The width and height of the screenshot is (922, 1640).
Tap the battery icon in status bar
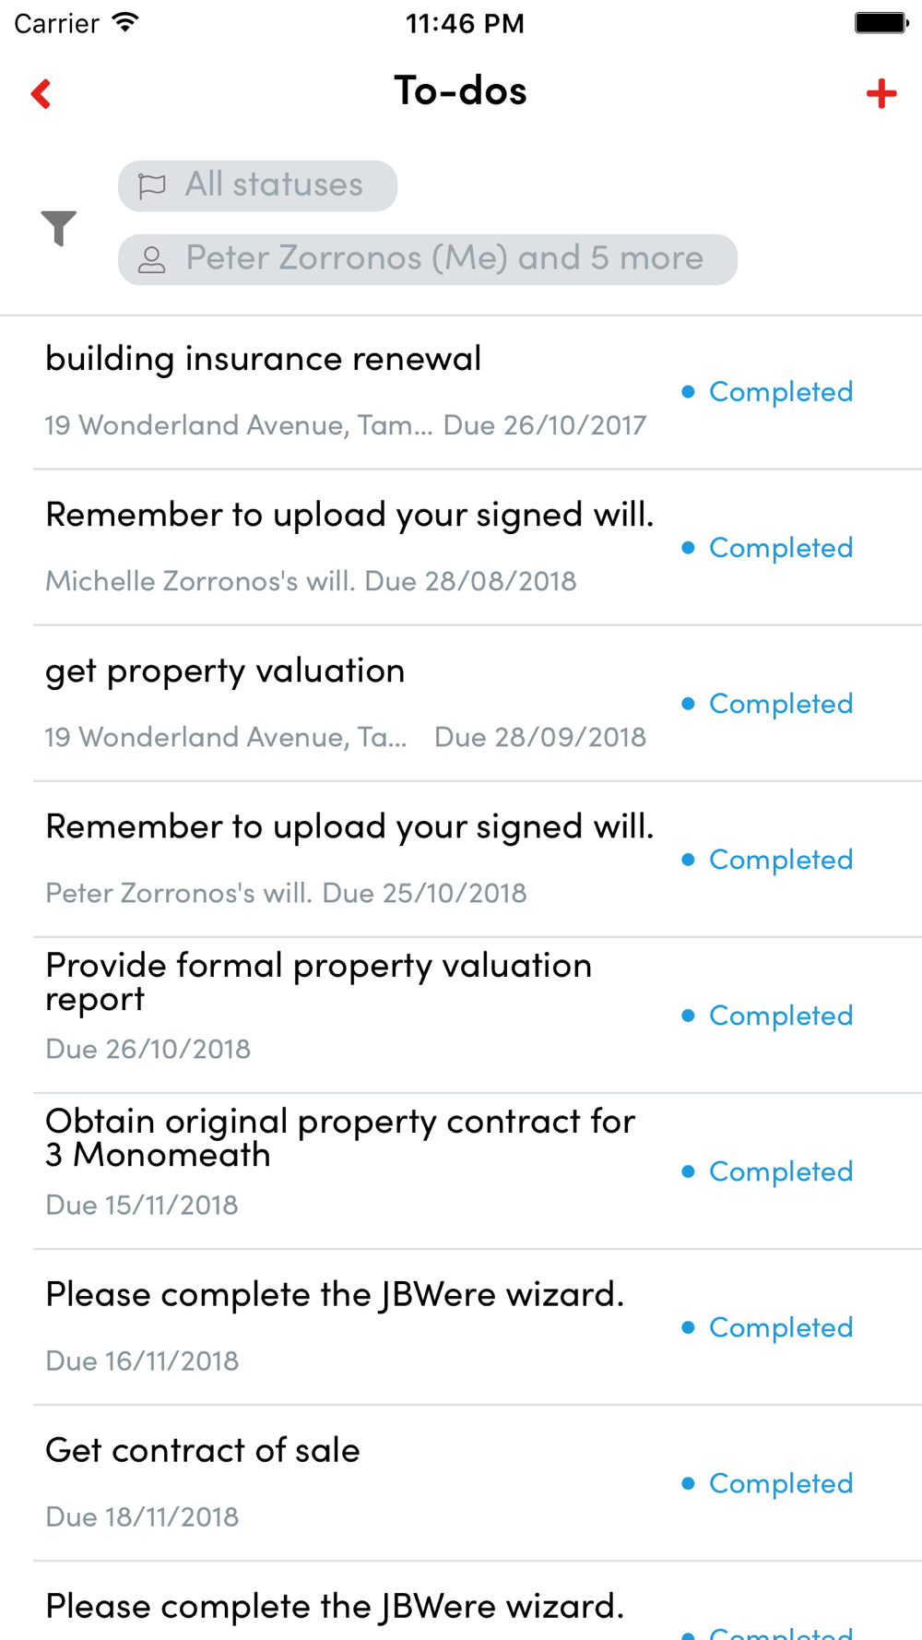click(x=881, y=23)
